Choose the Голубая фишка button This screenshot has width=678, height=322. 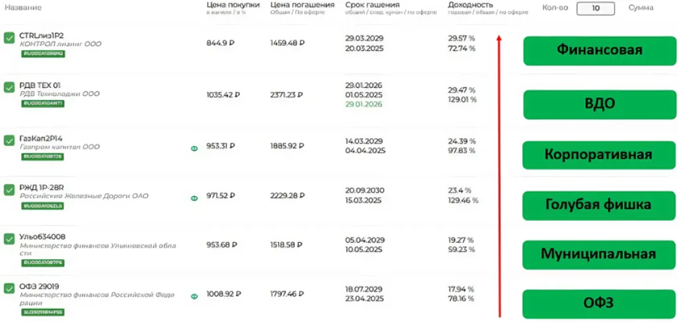pyautogui.click(x=600, y=205)
